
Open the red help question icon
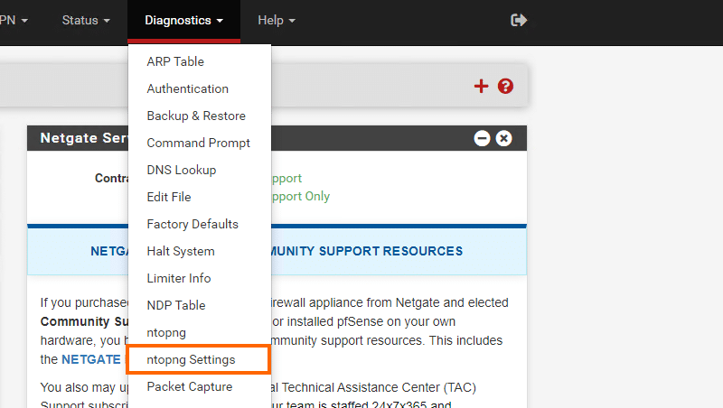505,86
